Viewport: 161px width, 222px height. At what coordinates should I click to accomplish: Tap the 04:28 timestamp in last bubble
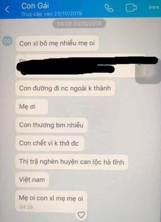pyautogui.click(x=27, y=207)
